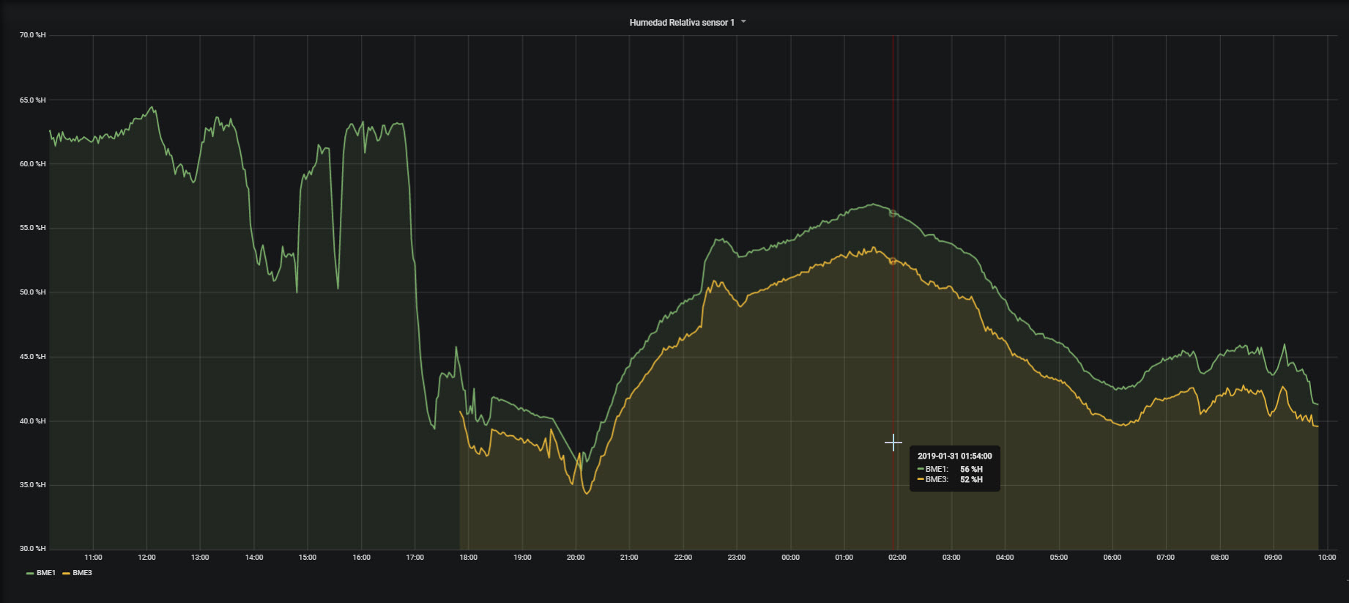The width and height of the screenshot is (1349, 603).
Task: Click BME3 yellow color swatch in legend
Action: tap(66, 573)
